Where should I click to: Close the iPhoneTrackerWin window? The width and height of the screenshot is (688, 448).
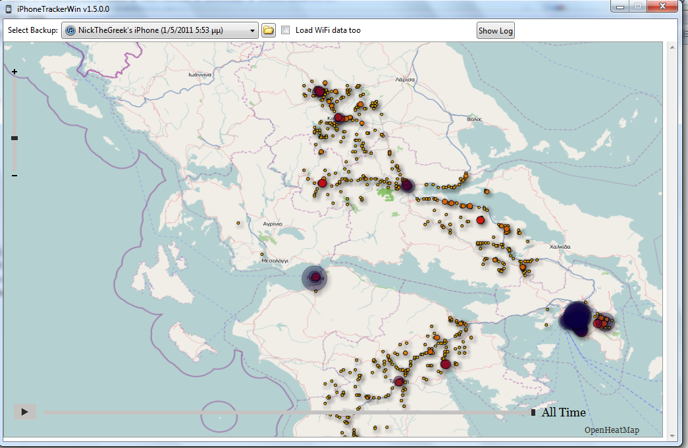[x=662, y=6]
